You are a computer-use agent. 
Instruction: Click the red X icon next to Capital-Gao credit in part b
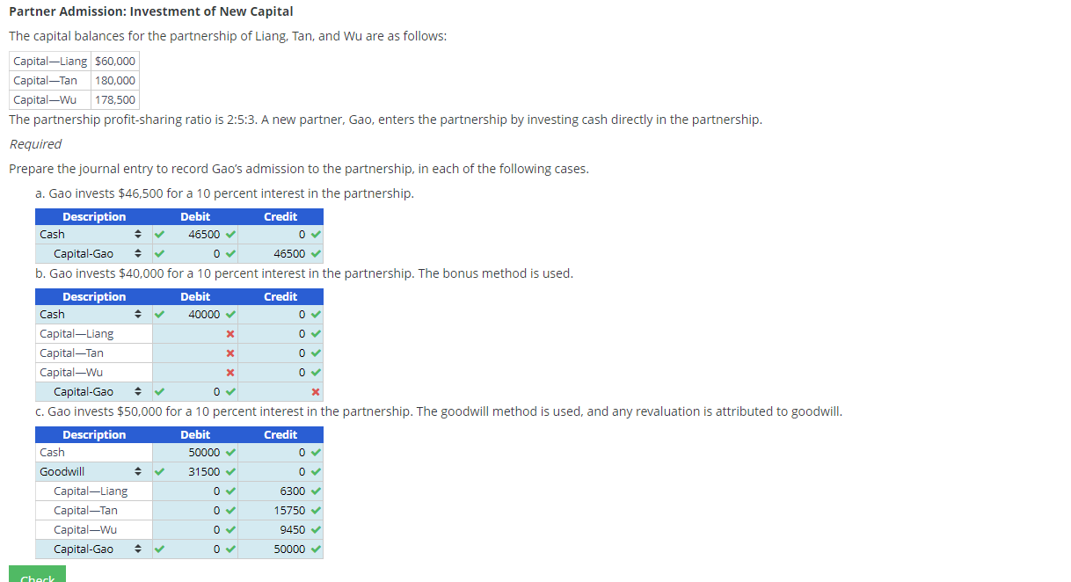315,392
